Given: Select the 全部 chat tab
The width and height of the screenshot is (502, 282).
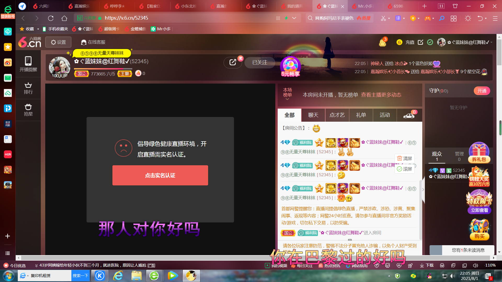Looking at the screenshot, I should [x=289, y=115].
